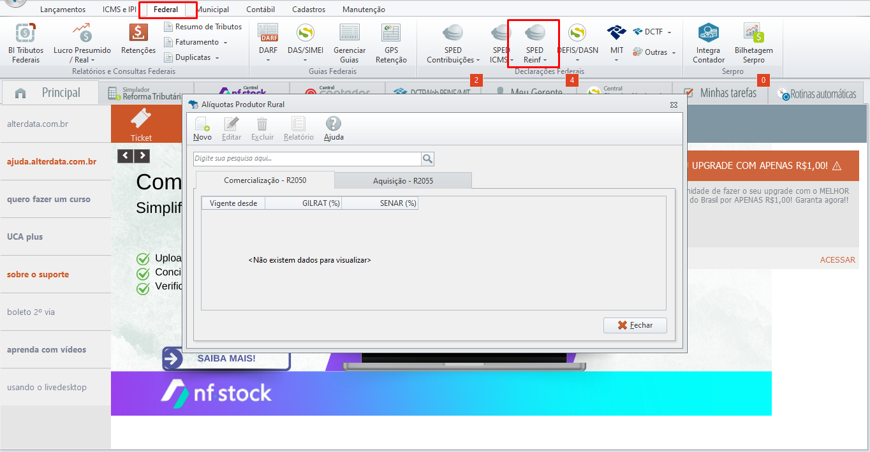Open Retenções report
This screenshot has height=452, width=870.
coord(138,40)
